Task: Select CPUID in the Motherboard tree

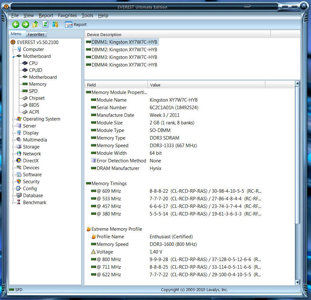Action: 35,70
